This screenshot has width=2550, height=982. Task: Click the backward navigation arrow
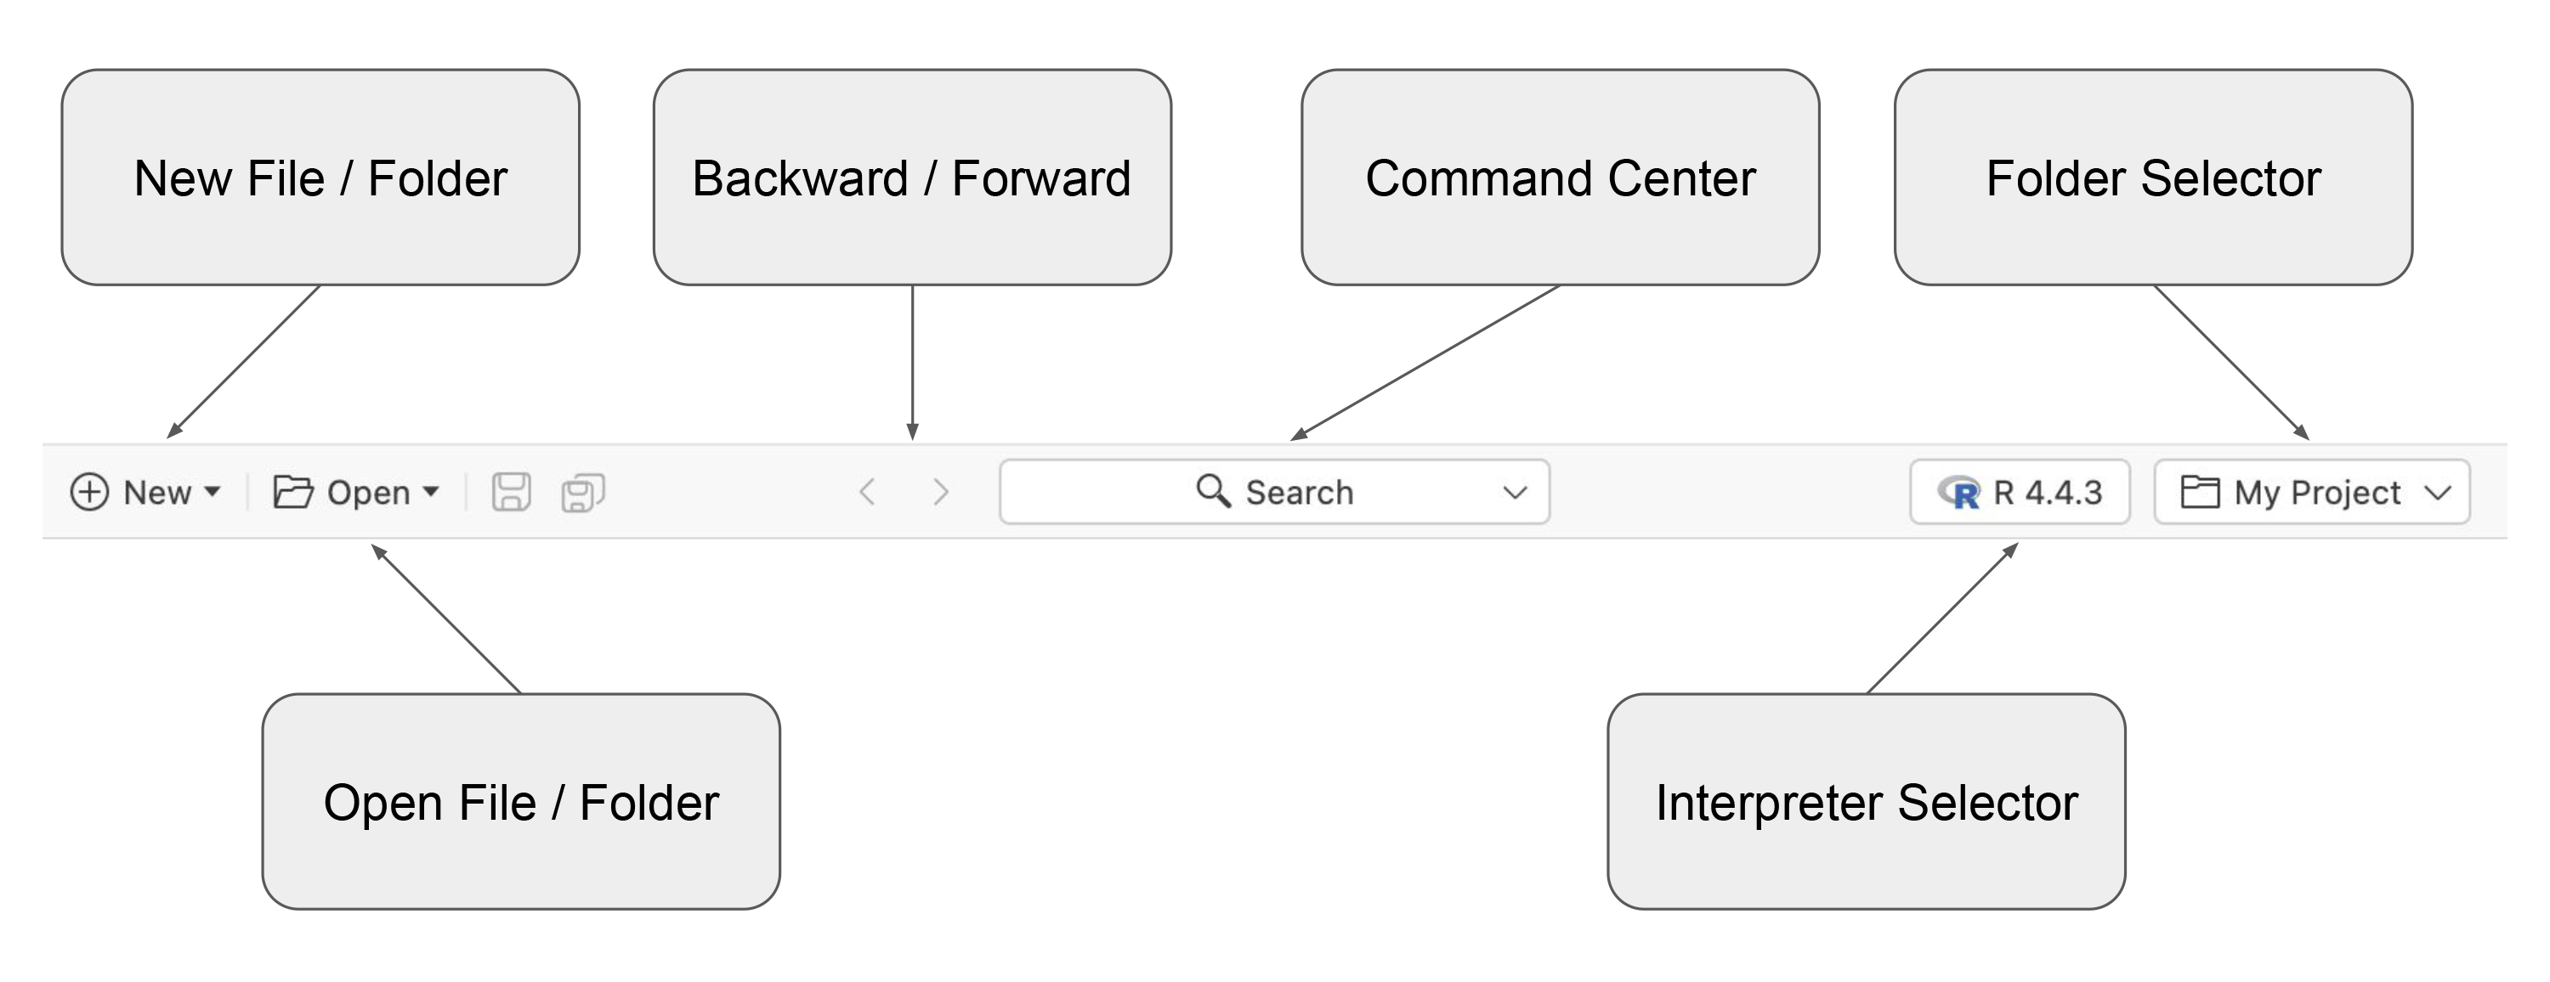868,492
